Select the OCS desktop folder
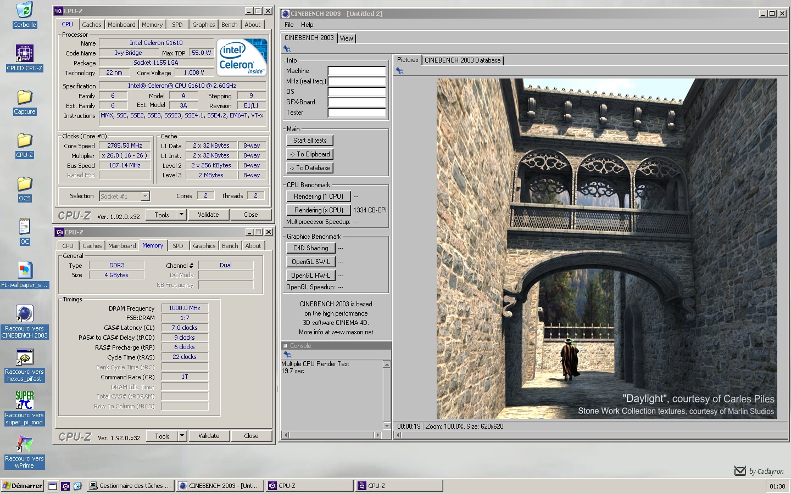The image size is (791, 494). (24, 184)
